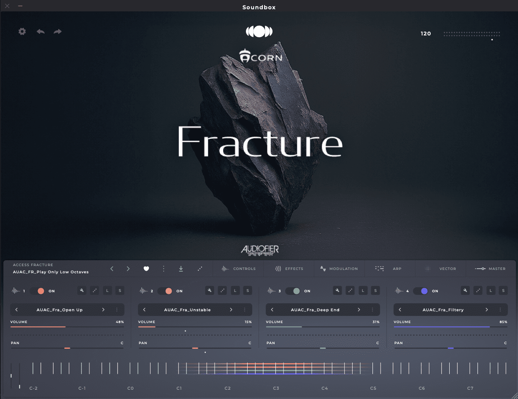Click the tempo value 120
The image size is (518, 399).
tap(426, 34)
